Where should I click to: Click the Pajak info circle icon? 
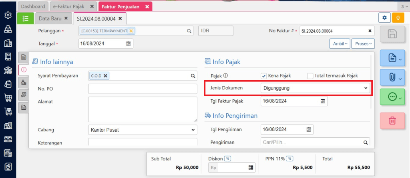point(226,76)
